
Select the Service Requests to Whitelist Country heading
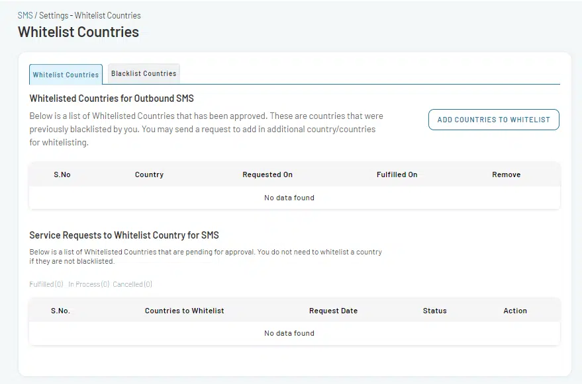tap(124, 235)
